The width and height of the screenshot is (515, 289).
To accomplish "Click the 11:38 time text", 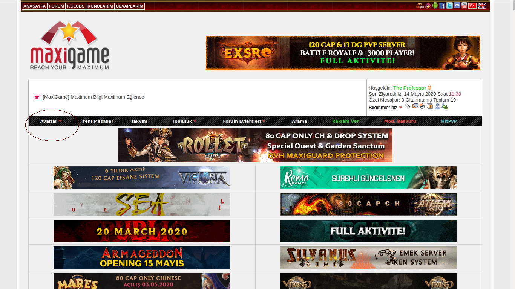I will tap(455, 94).
